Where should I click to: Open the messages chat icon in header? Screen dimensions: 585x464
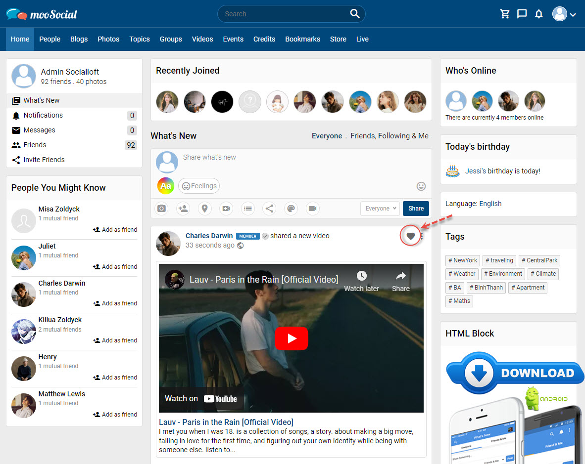coord(522,14)
